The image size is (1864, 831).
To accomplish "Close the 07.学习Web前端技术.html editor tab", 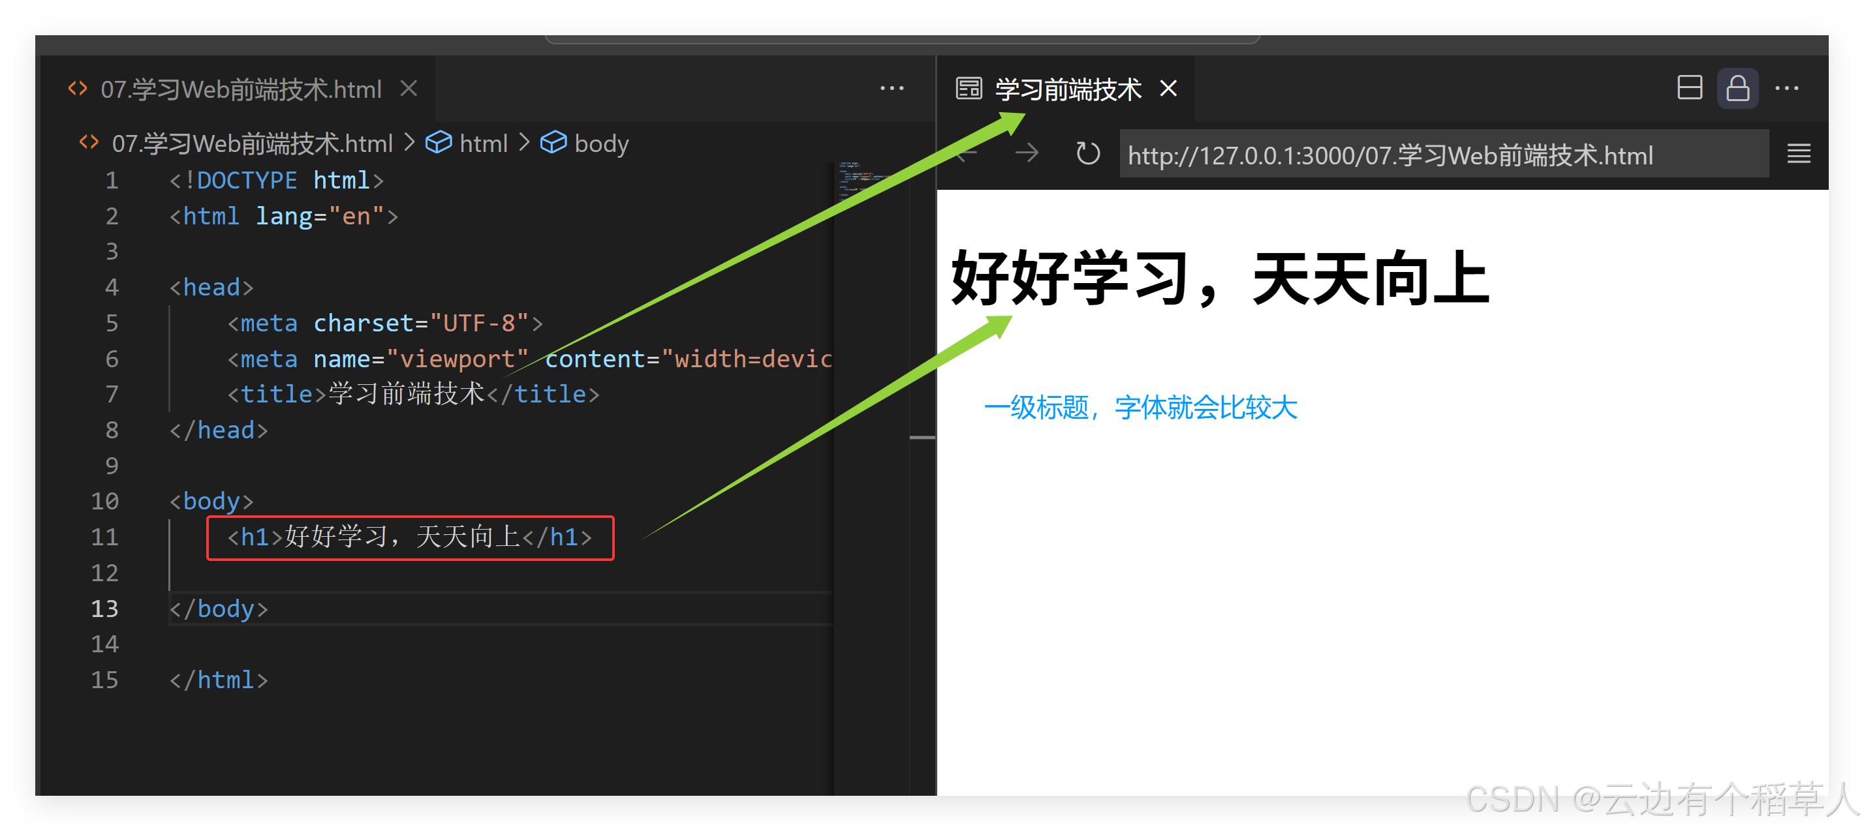I will pyautogui.click(x=409, y=88).
